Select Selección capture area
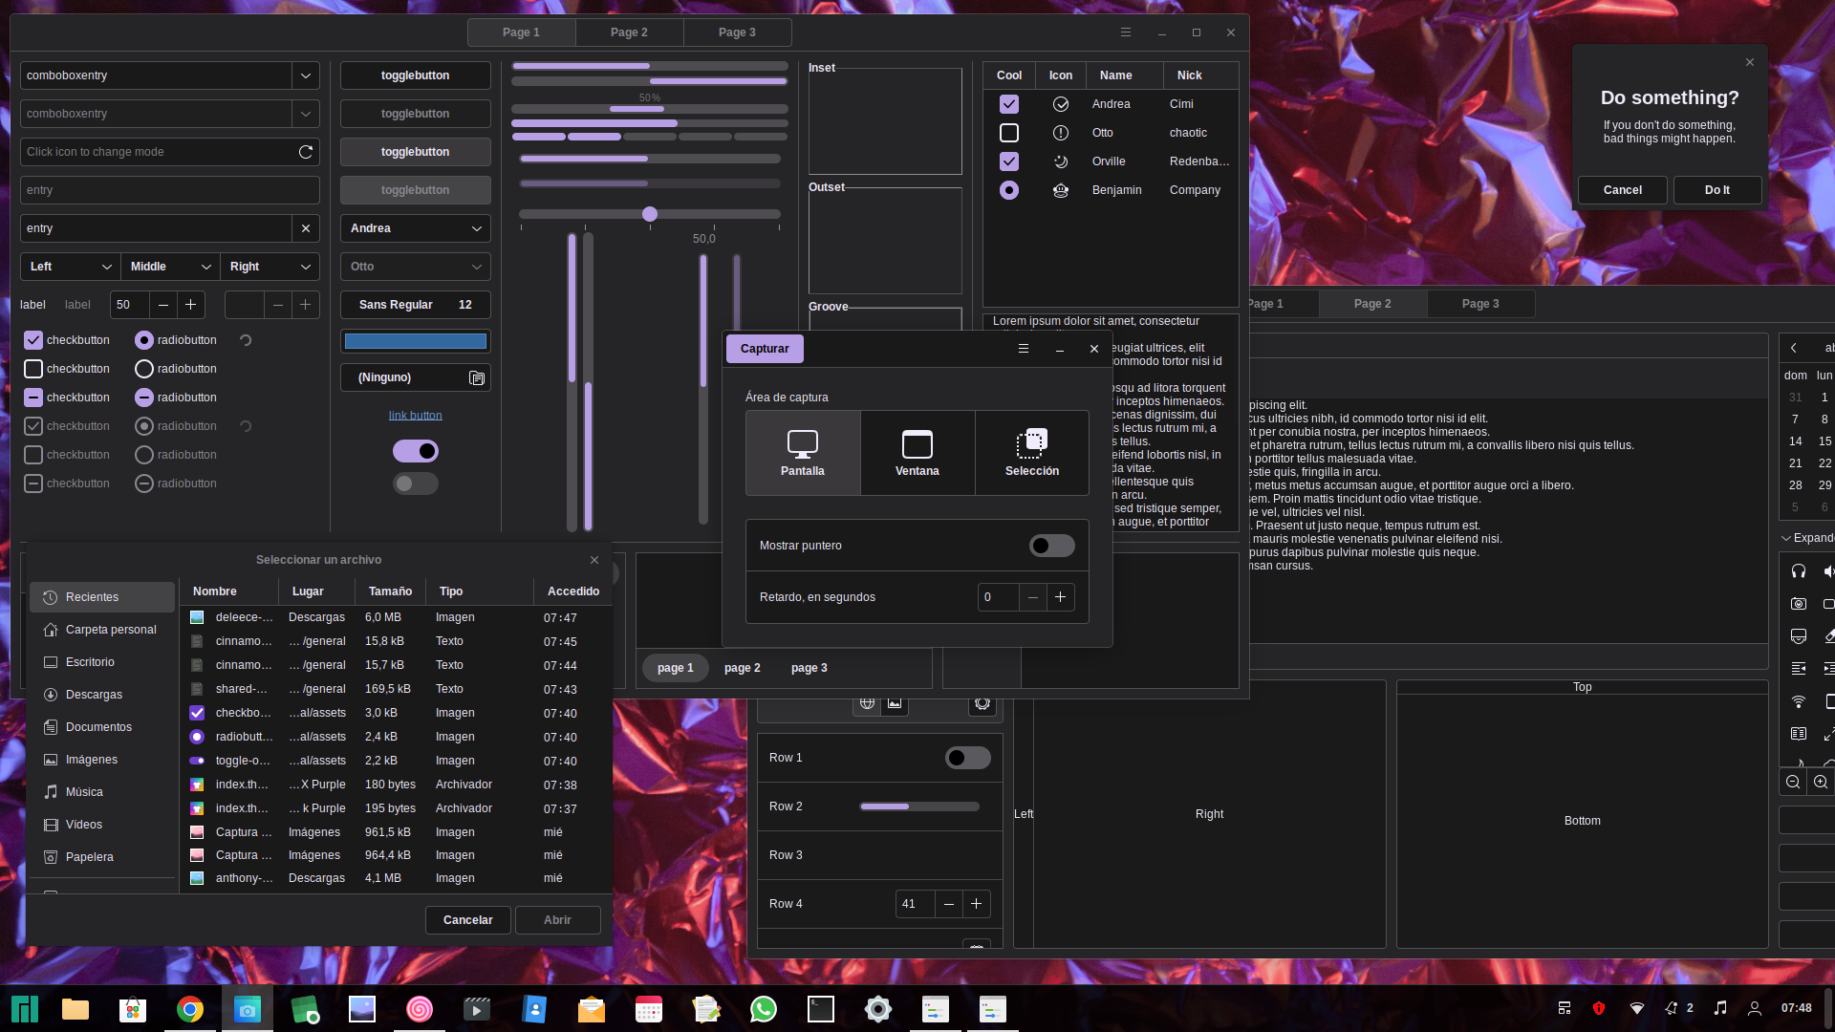The width and height of the screenshot is (1835, 1032). tap(1032, 453)
